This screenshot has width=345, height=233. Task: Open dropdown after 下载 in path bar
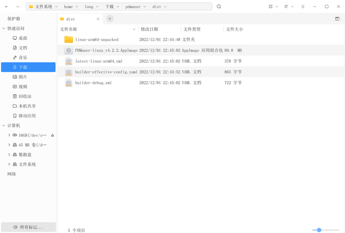tap(118, 7)
